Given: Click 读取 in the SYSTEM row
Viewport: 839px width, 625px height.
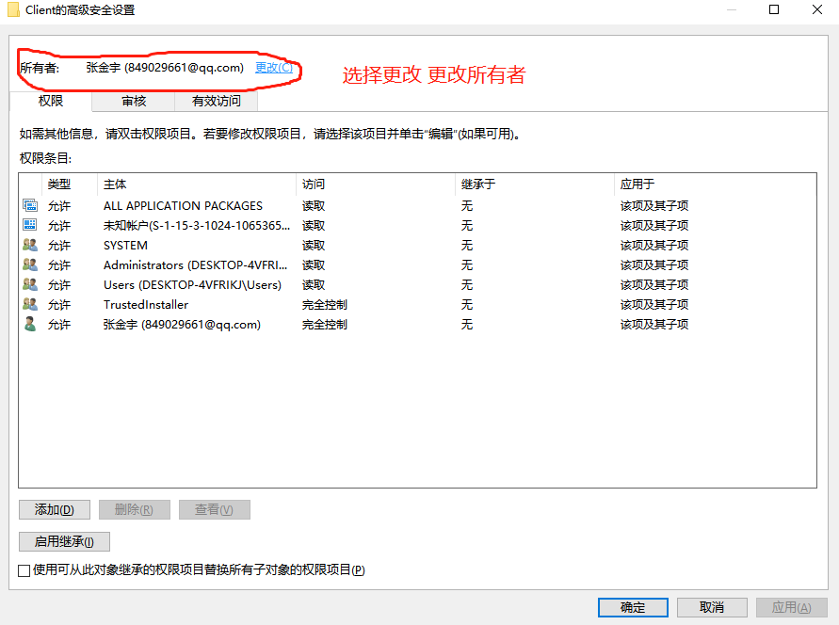Looking at the screenshot, I should (314, 246).
